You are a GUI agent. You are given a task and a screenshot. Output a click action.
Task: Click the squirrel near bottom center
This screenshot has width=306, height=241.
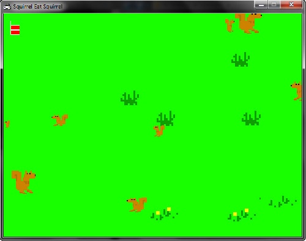137,204
